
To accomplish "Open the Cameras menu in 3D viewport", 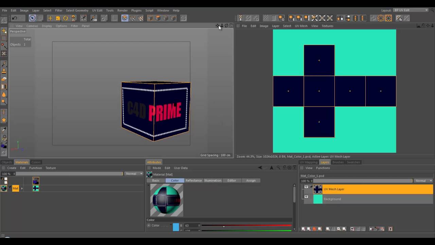I will 32,26.
